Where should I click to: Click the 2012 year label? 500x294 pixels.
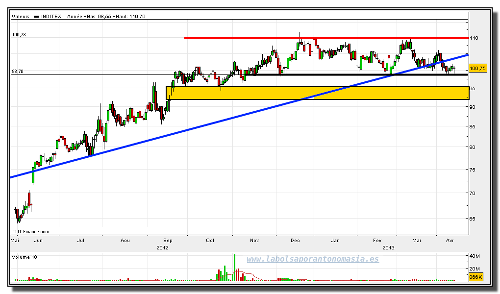(162, 248)
